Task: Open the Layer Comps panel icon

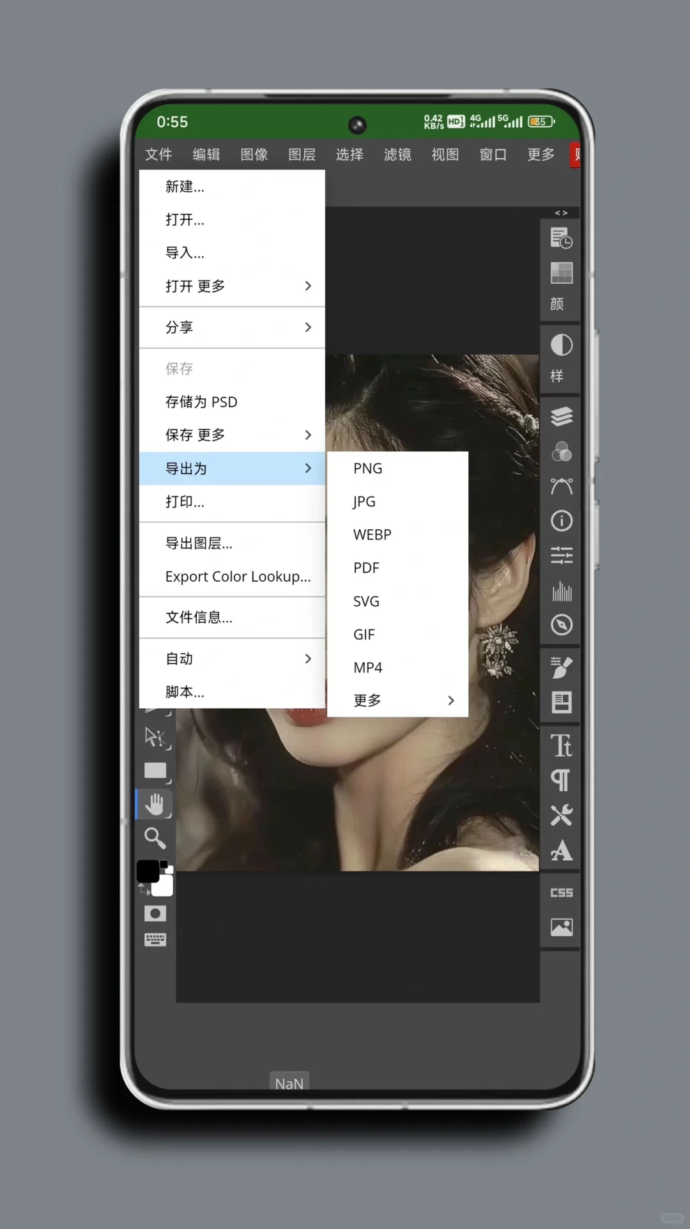Action: (561, 702)
